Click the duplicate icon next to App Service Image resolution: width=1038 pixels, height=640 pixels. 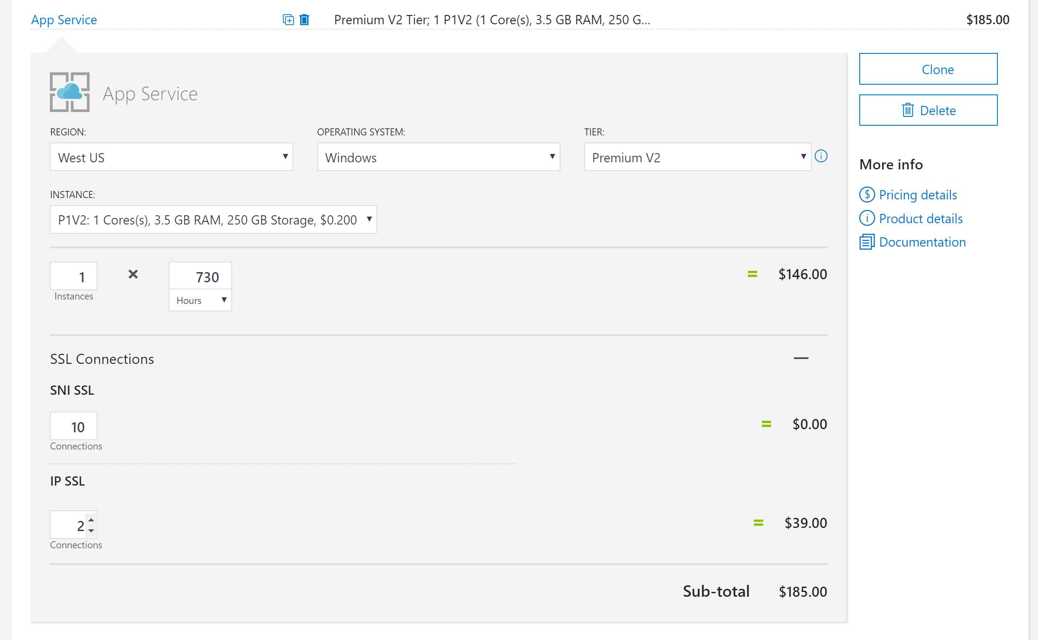pos(288,19)
